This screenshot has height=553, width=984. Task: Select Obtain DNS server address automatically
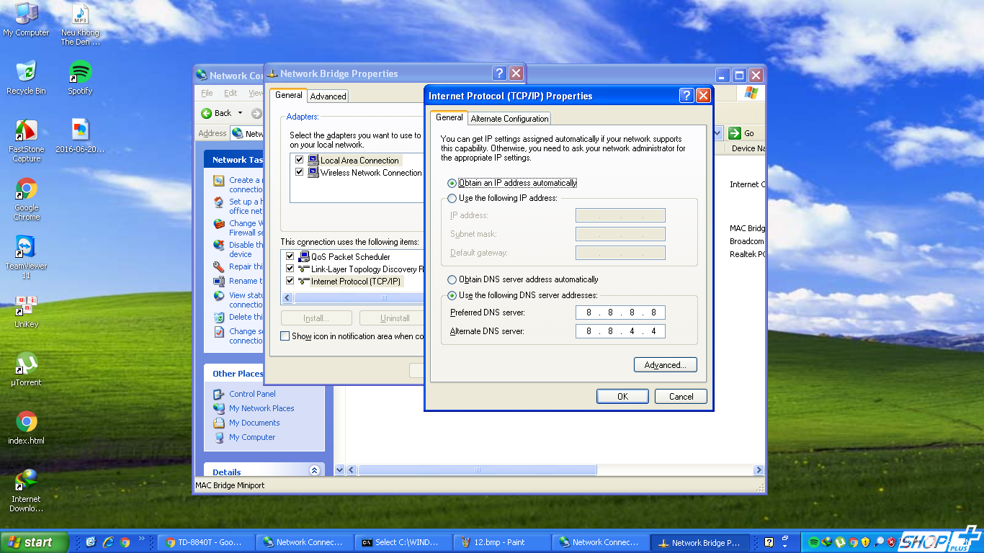(452, 280)
